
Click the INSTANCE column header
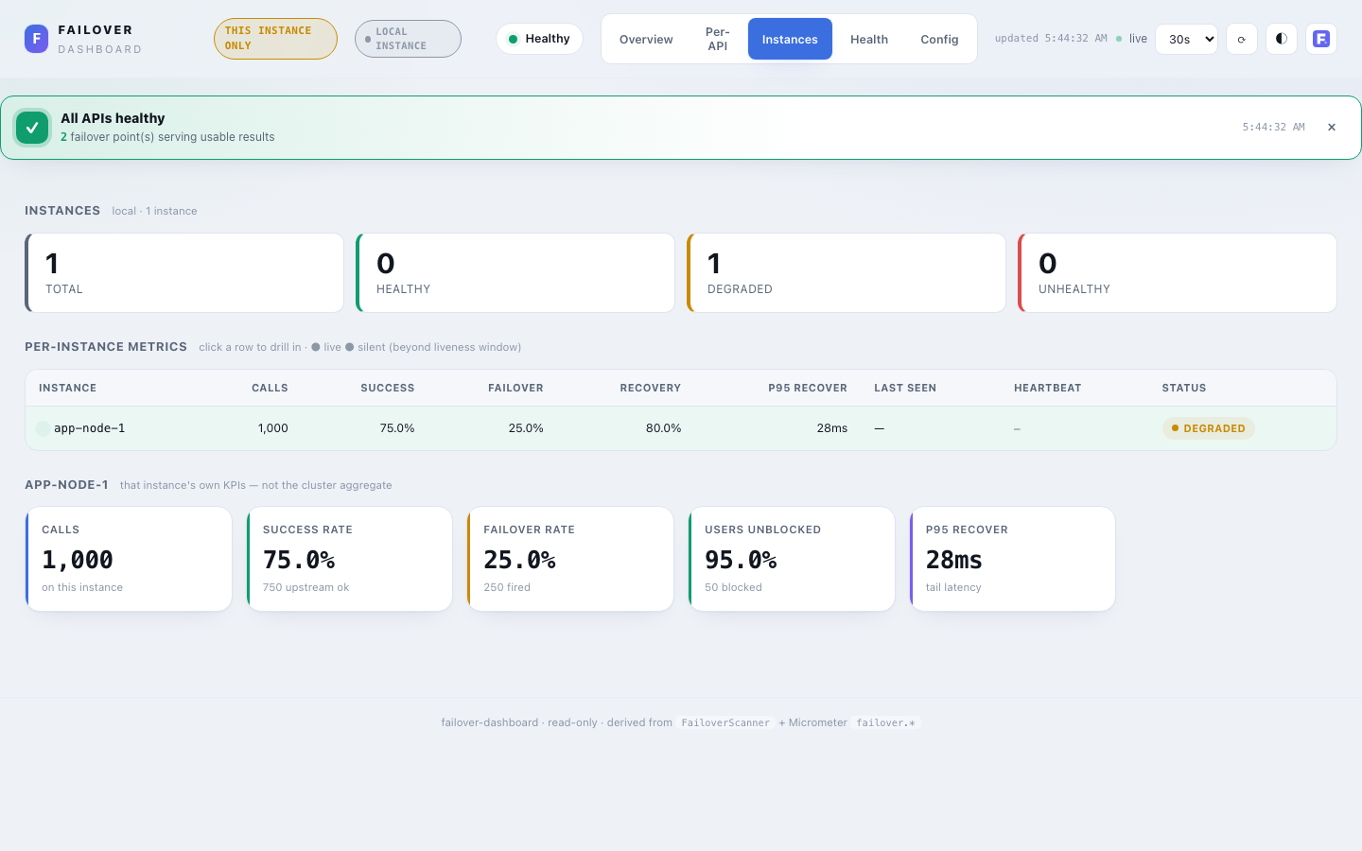pos(67,388)
